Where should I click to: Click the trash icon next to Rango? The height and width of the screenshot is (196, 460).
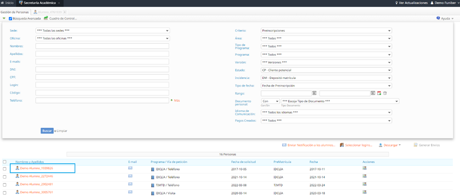click(385, 93)
